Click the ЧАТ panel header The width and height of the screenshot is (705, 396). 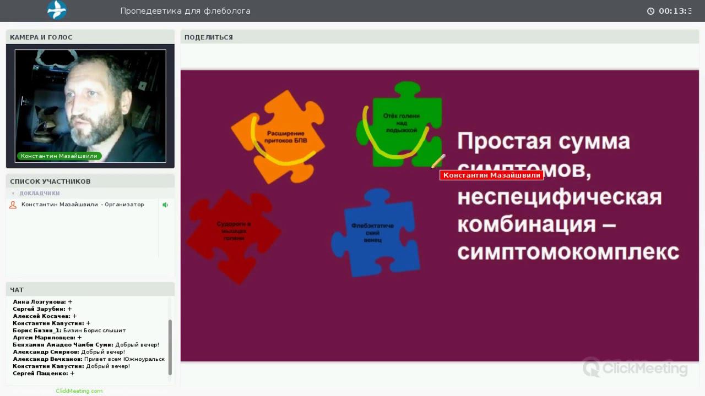pos(90,289)
